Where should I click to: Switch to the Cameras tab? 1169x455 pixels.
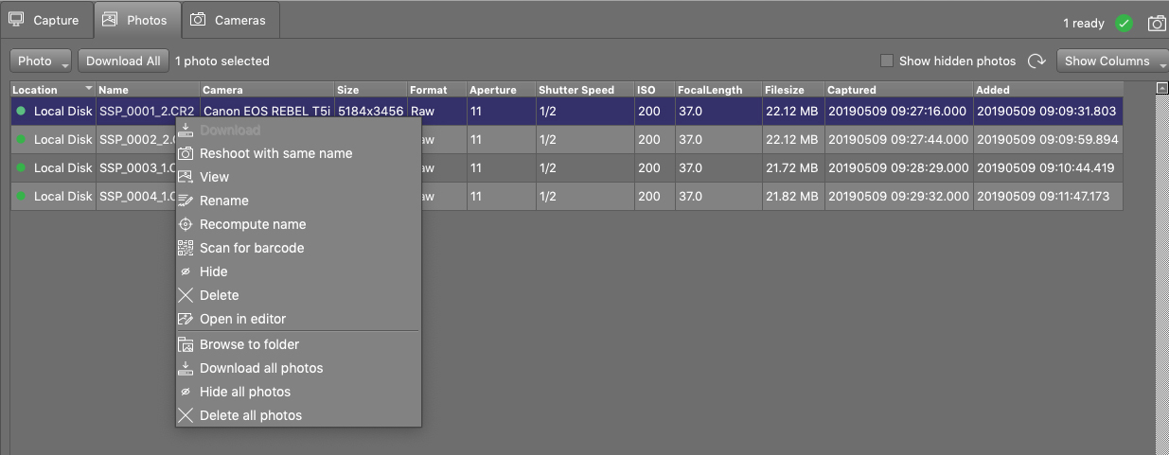coord(228,20)
